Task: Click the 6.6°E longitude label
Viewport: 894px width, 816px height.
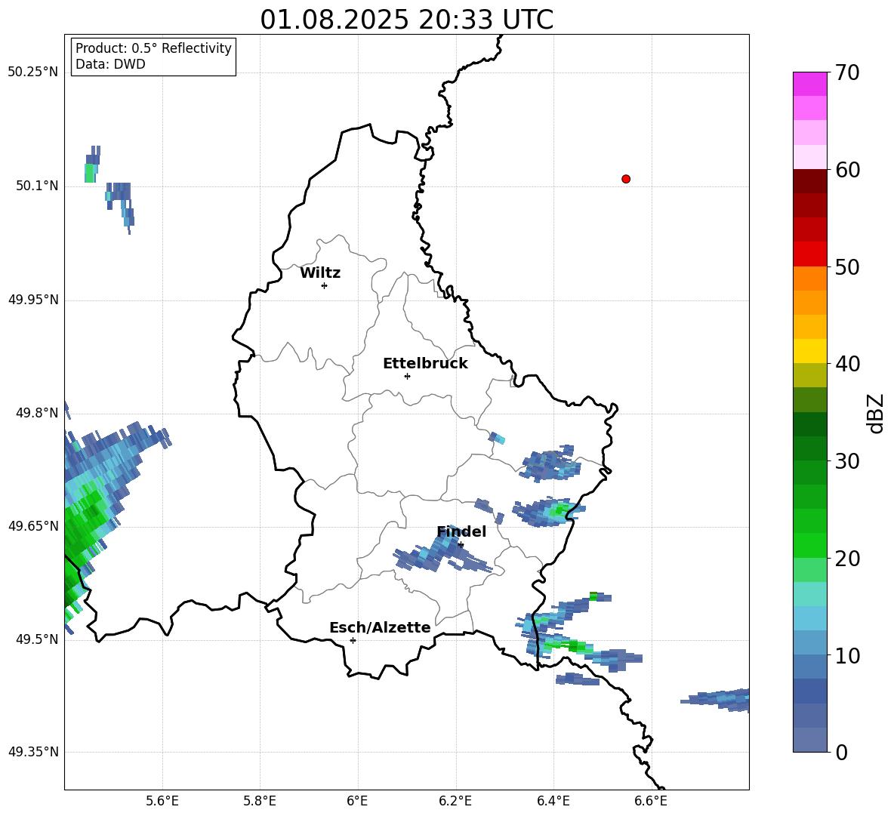Action: point(651,801)
